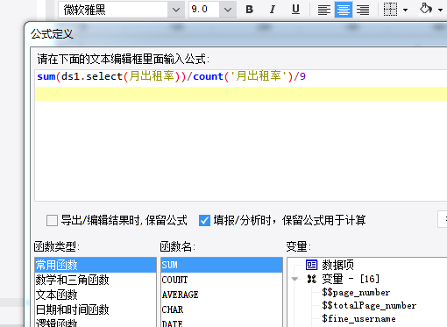Screen dimensions: 447x327
Task: Click the 微软雅黑 font name field
Action: point(113,10)
